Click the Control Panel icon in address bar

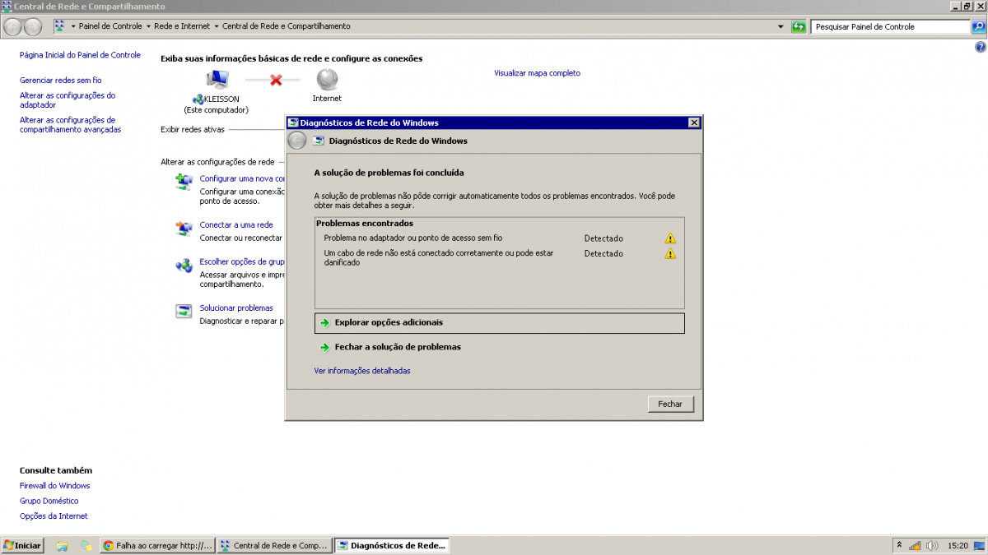point(60,26)
